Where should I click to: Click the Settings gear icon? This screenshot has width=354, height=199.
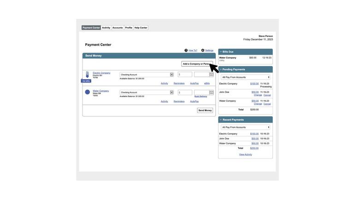pos(203,50)
